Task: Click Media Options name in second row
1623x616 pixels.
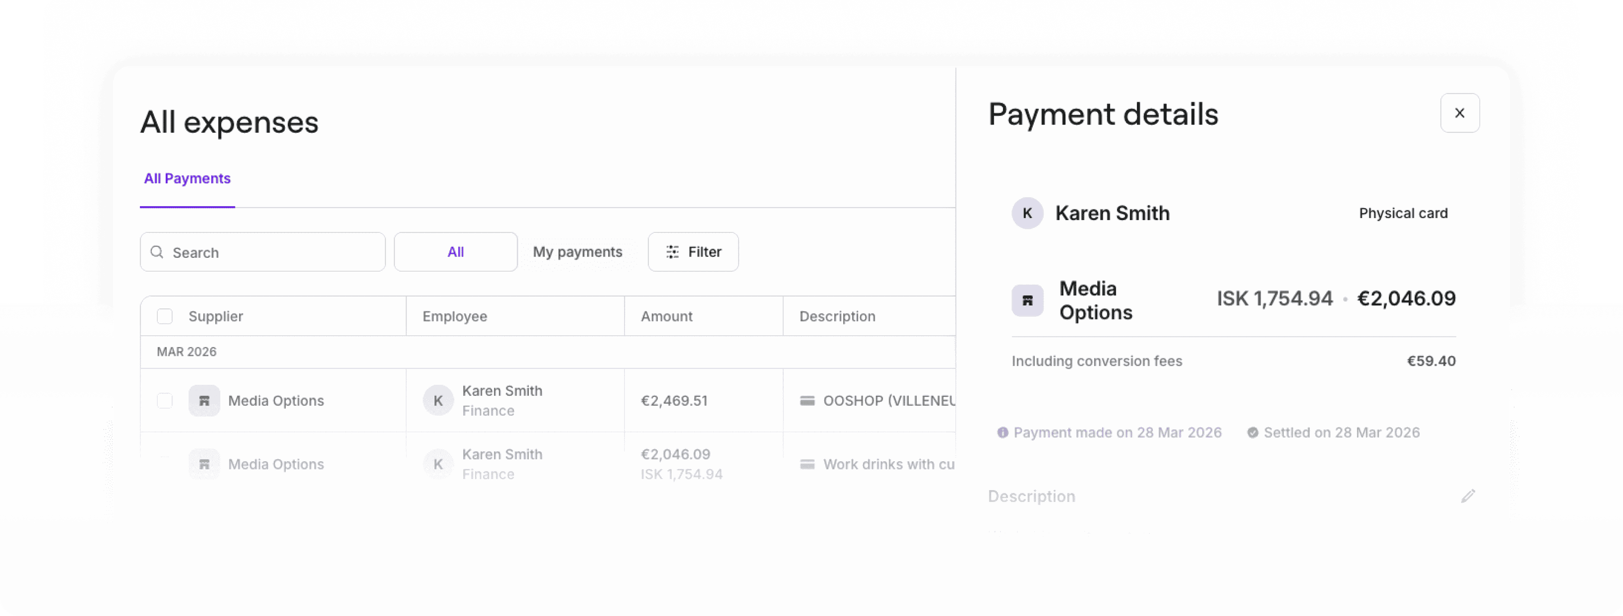Action: (276, 464)
